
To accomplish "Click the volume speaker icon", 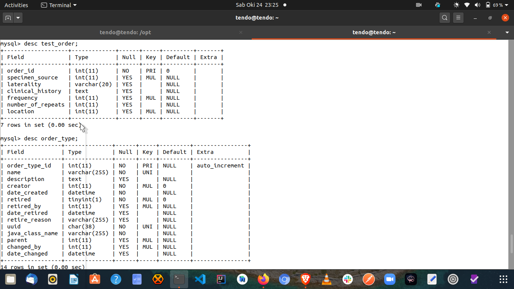I will pos(478,5).
